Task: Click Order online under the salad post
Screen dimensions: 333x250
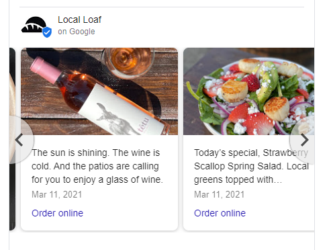Action: click(220, 213)
